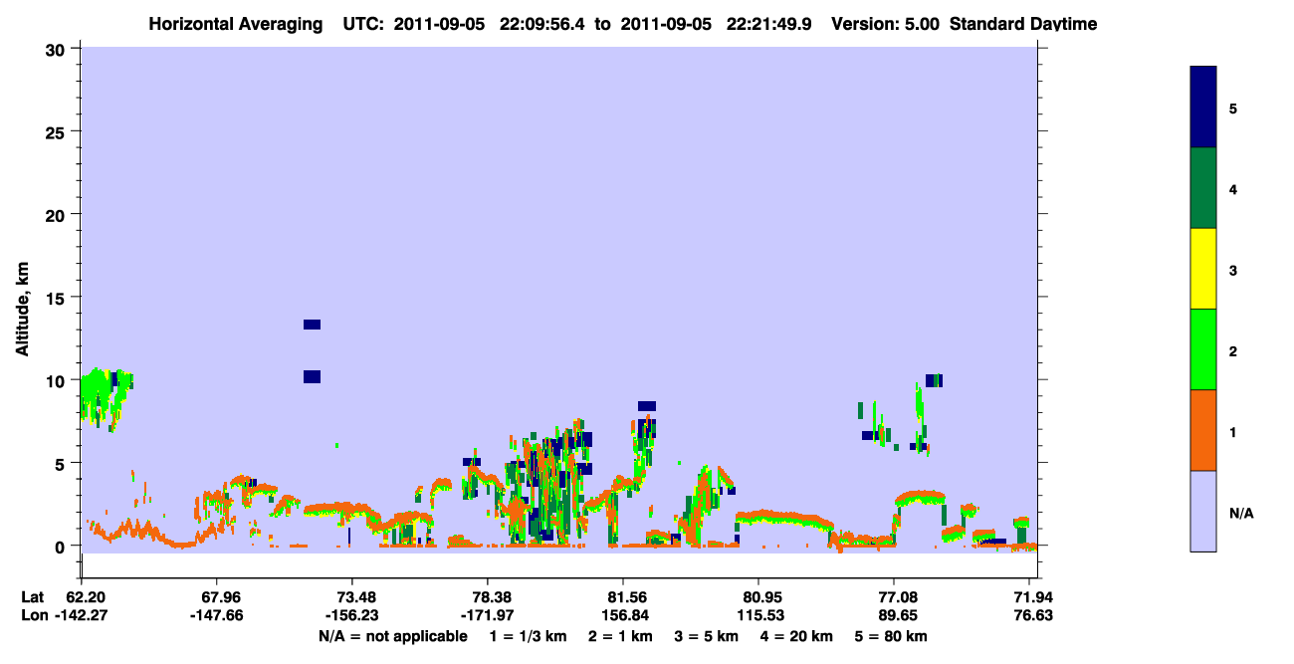Click the 'Horizontal Averaging' title text
Screen dimensions: 1294x664
click(x=236, y=24)
